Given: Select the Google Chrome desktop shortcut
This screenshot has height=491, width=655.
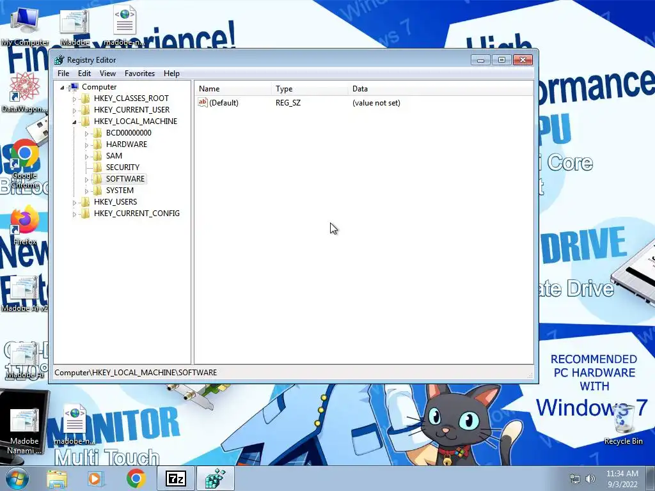Looking at the screenshot, I should pos(25,164).
